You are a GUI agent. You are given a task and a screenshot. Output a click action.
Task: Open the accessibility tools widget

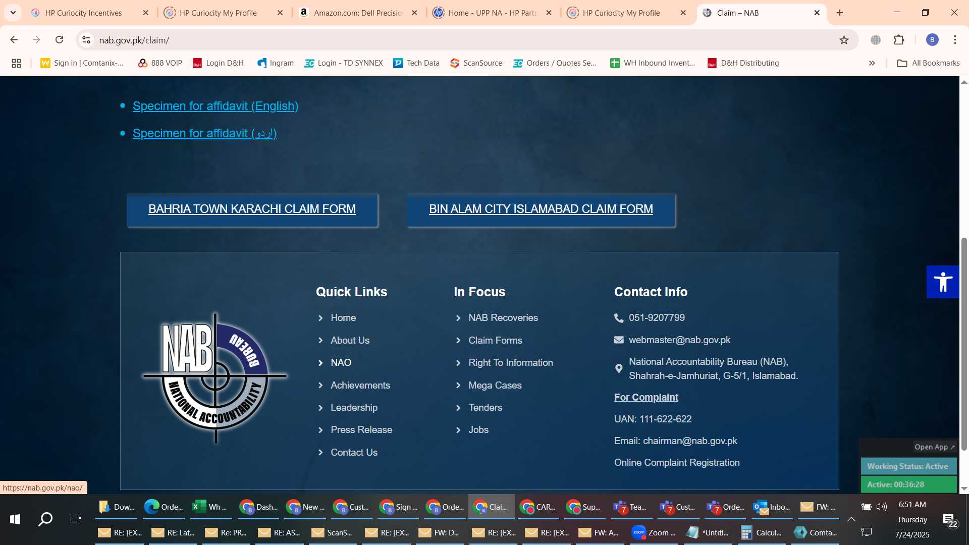pyautogui.click(x=943, y=282)
